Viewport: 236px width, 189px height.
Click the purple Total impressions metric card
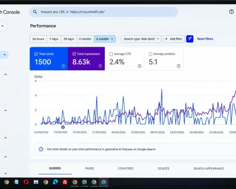[86, 59]
